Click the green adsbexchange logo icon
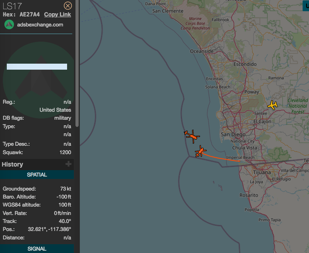Viewport: 309px width, 253px height. [9, 25]
